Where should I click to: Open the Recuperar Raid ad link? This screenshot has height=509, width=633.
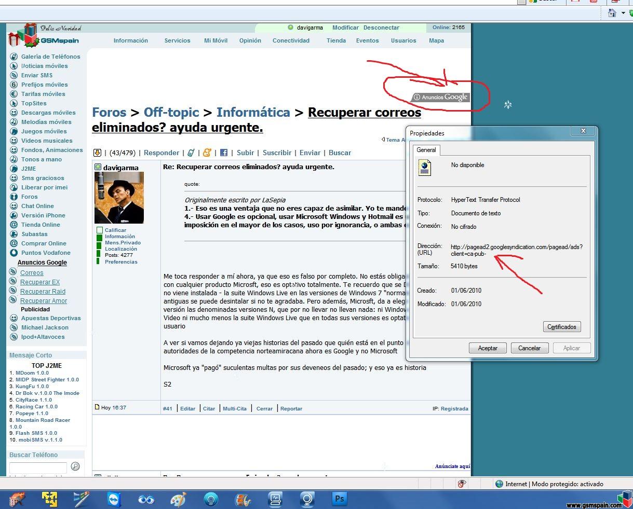click(43, 292)
